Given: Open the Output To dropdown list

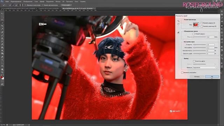Looking at the screenshot, I should [205, 68].
